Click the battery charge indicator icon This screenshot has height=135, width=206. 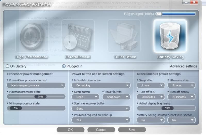tap(159, 14)
